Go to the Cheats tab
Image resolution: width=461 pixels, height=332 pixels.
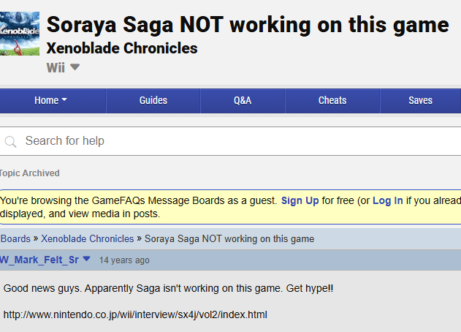(x=332, y=100)
